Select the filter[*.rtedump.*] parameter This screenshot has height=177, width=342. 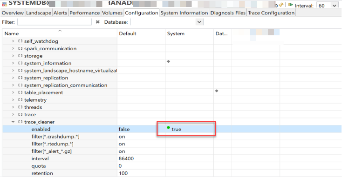tap(52, 144)
